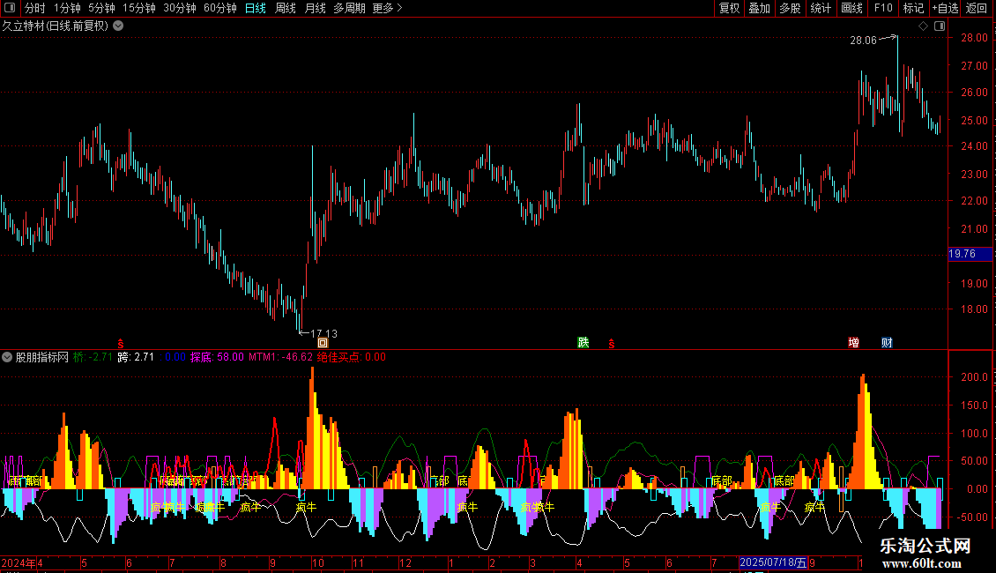Click the -50.00 indicator axis label
This screenshot has width=996, height=573.
tap(972, 517)
